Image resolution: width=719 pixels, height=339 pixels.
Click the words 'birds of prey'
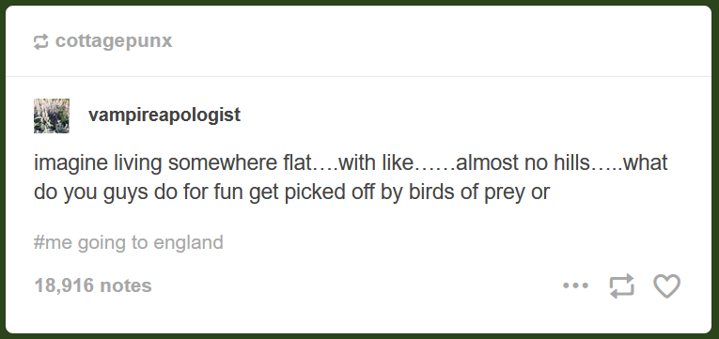tap(468, 193)
